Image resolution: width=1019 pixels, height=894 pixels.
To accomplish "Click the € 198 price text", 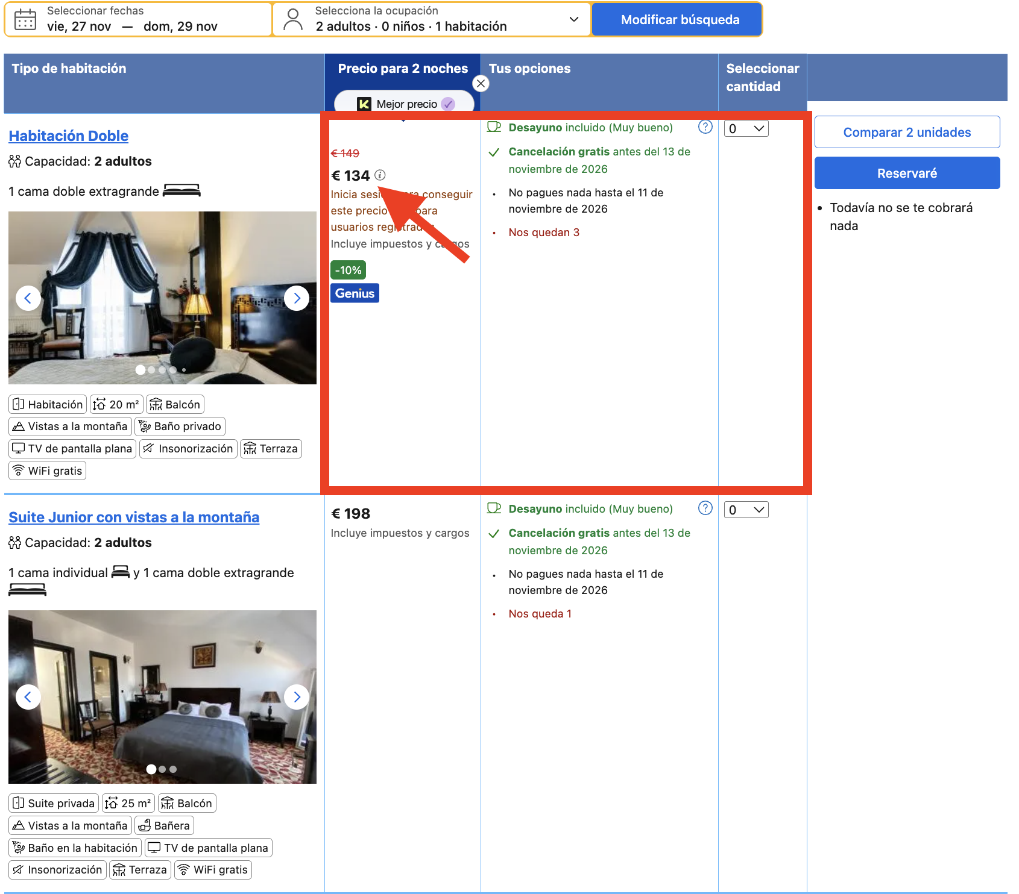I will point(350,513).
